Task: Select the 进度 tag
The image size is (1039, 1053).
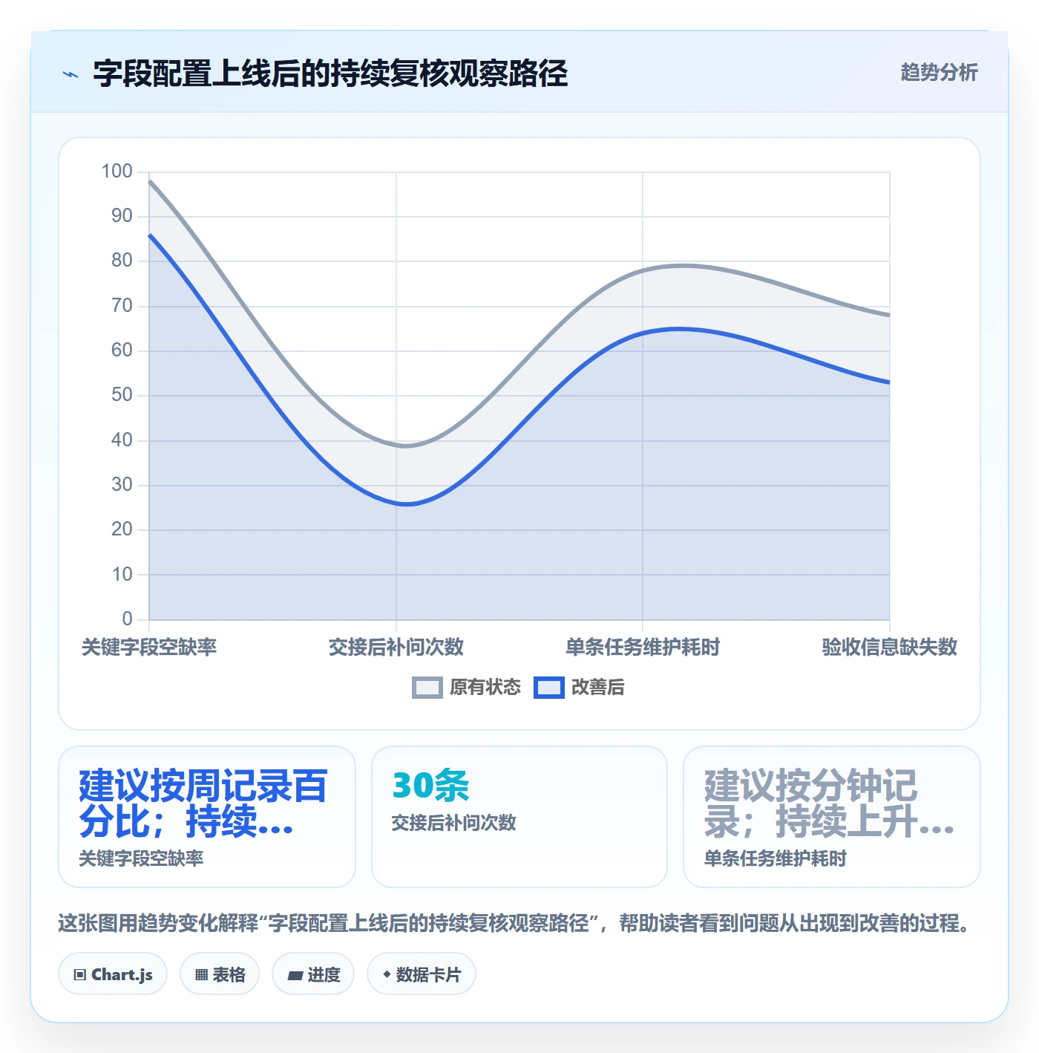Action: click(313, 974)
